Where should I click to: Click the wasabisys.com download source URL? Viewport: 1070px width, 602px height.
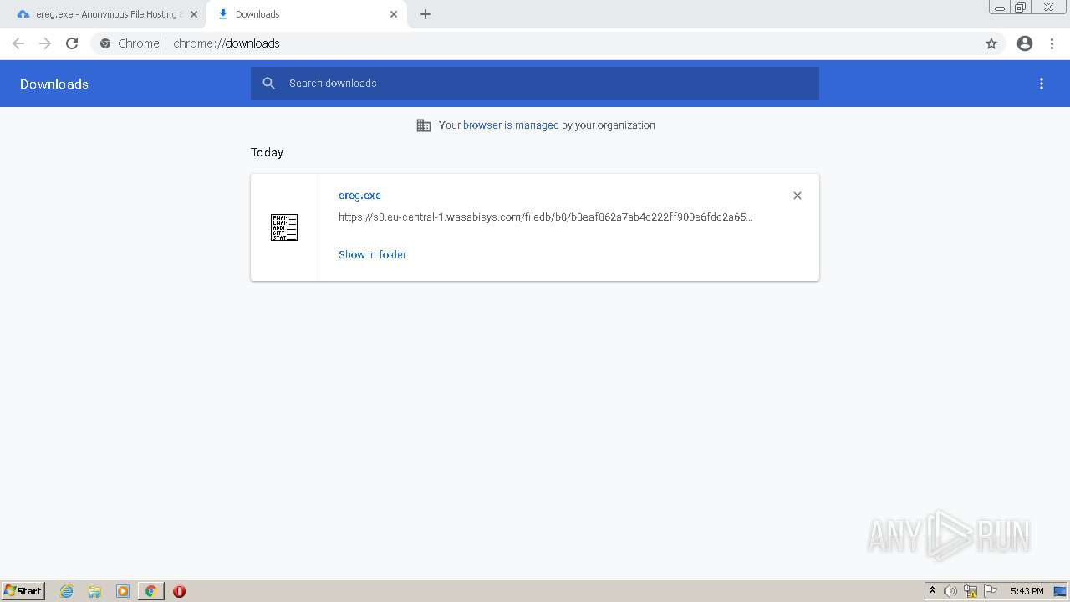tap(545, 217)
